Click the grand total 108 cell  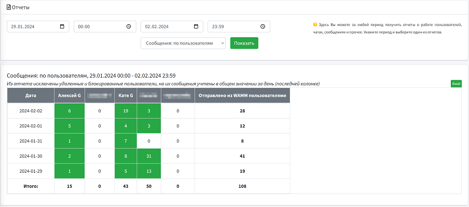coord(242,186)
